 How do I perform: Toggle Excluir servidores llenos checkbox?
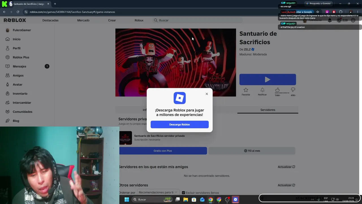click(184, 193)
